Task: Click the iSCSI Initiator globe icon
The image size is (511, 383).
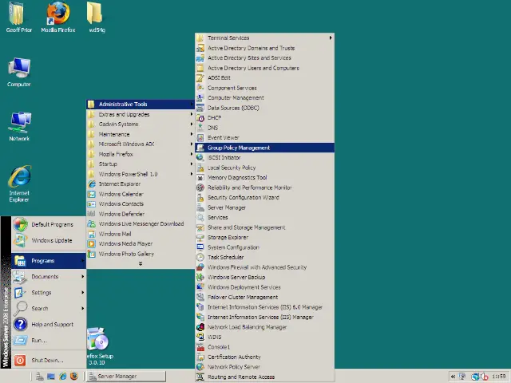Action: [200, 158]
